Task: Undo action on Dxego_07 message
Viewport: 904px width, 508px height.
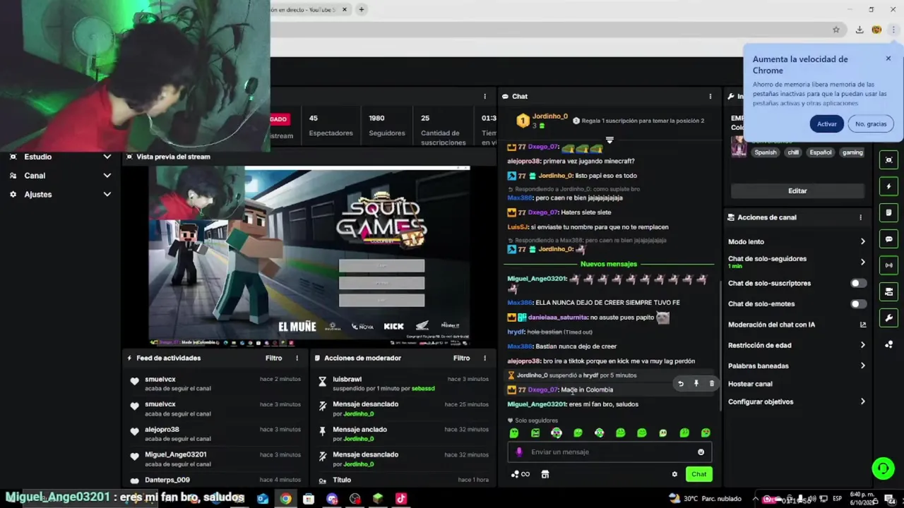Action: pos(681,384)
